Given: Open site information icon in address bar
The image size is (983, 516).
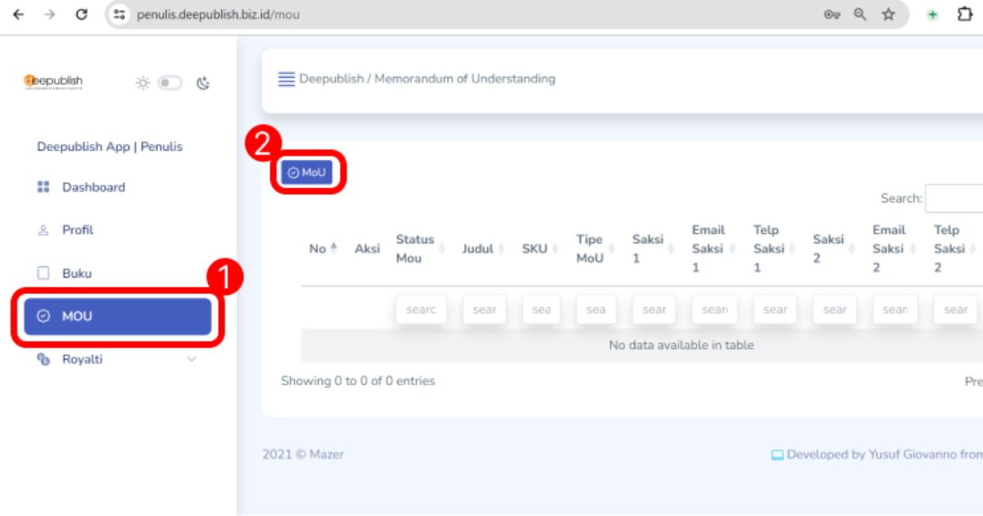Looking at the screenshot, I should (x=120, y=15).
